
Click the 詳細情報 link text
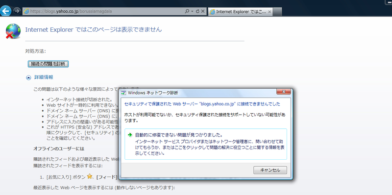(x=44, y=77)
